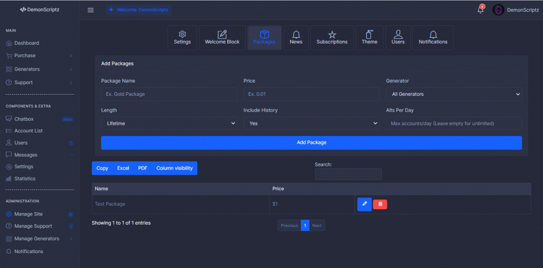
Task: Open the Length dropdown showing Lifetime
Action: [x=169, y=123]
